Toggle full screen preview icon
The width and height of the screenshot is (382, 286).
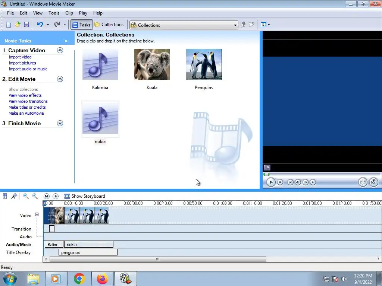[267, 168]
